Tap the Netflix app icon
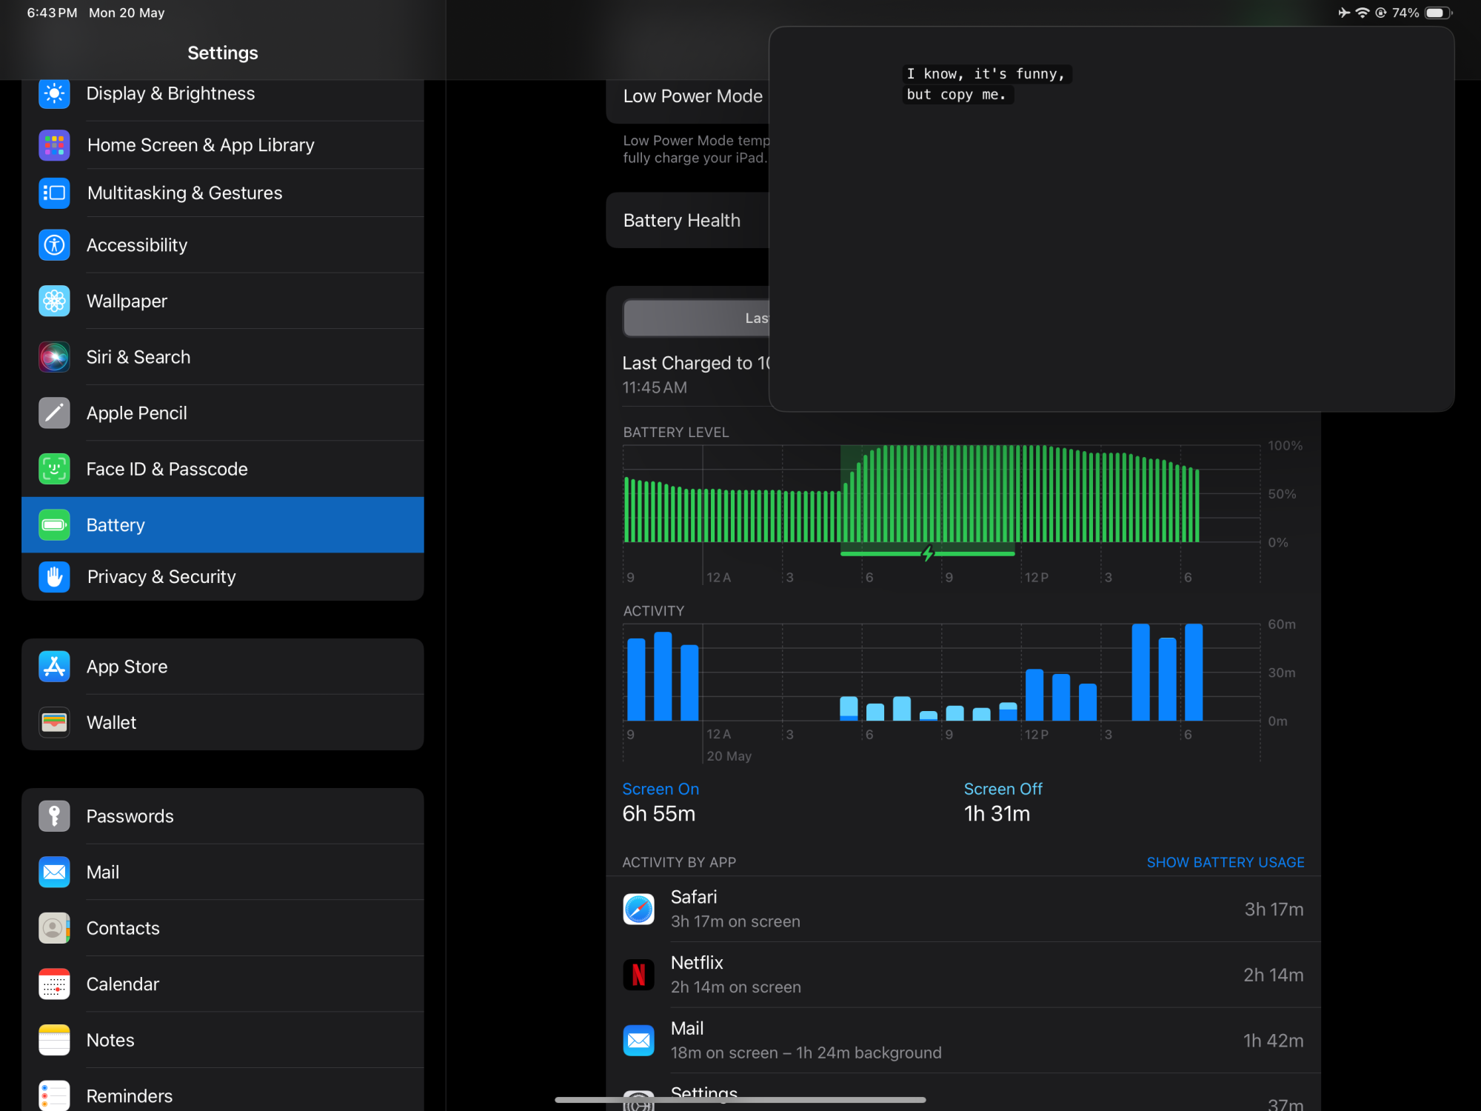The height and width of the screenshot is (1111, 1481). (x=638, y=975)
